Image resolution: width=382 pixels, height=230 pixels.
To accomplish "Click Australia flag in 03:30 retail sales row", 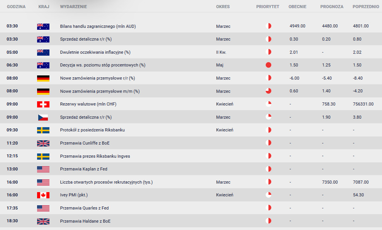I will pyautogui.click(x=43, y=39).
